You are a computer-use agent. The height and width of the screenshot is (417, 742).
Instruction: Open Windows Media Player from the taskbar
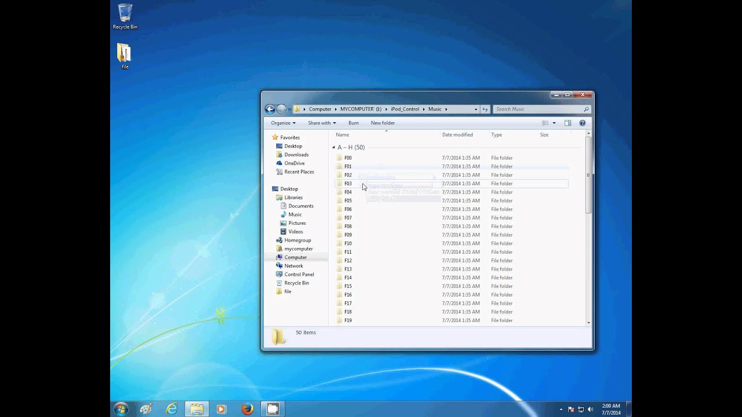221,409
